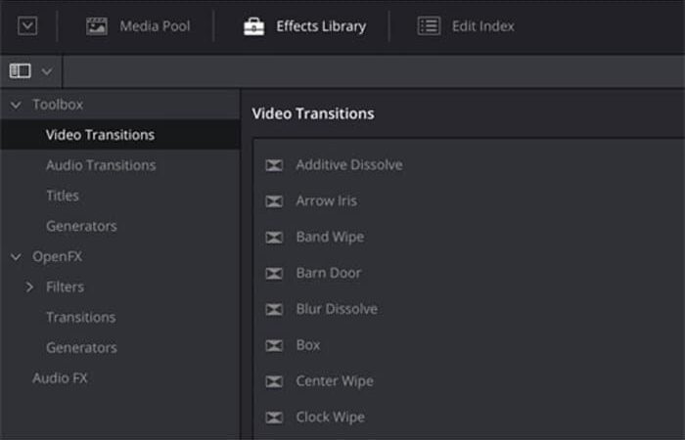Expand the Filters category arrow
Image resolution: width=685 pixels, height=440 pixels.
pyautogui.click(x=29, y=287)
